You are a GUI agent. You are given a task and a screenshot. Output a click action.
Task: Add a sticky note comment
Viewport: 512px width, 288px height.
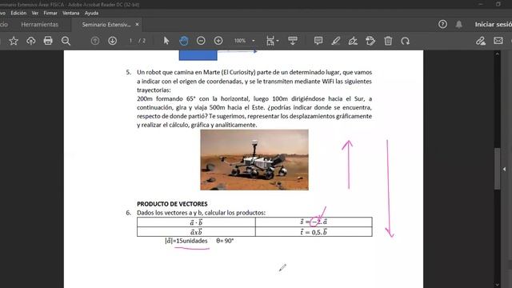tap(318, 41)
